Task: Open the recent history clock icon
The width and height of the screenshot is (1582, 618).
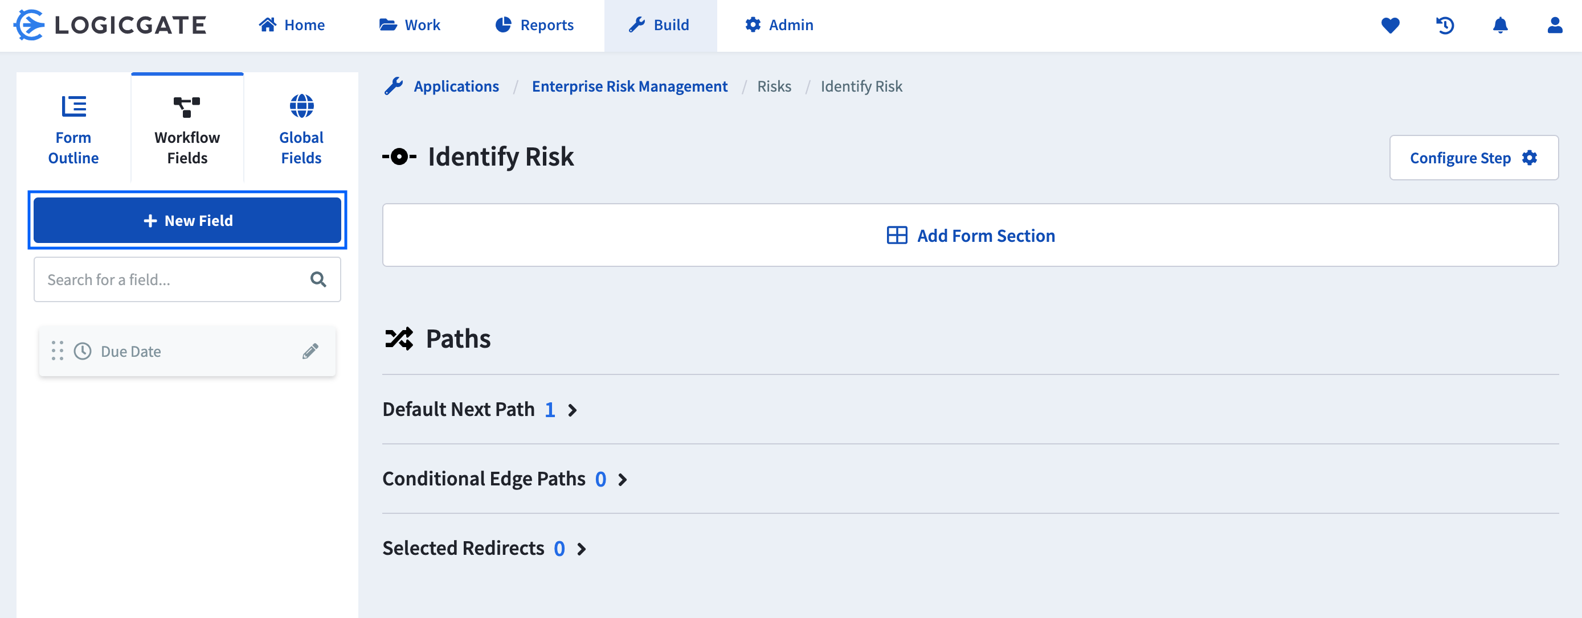Action: [1445, 25]
